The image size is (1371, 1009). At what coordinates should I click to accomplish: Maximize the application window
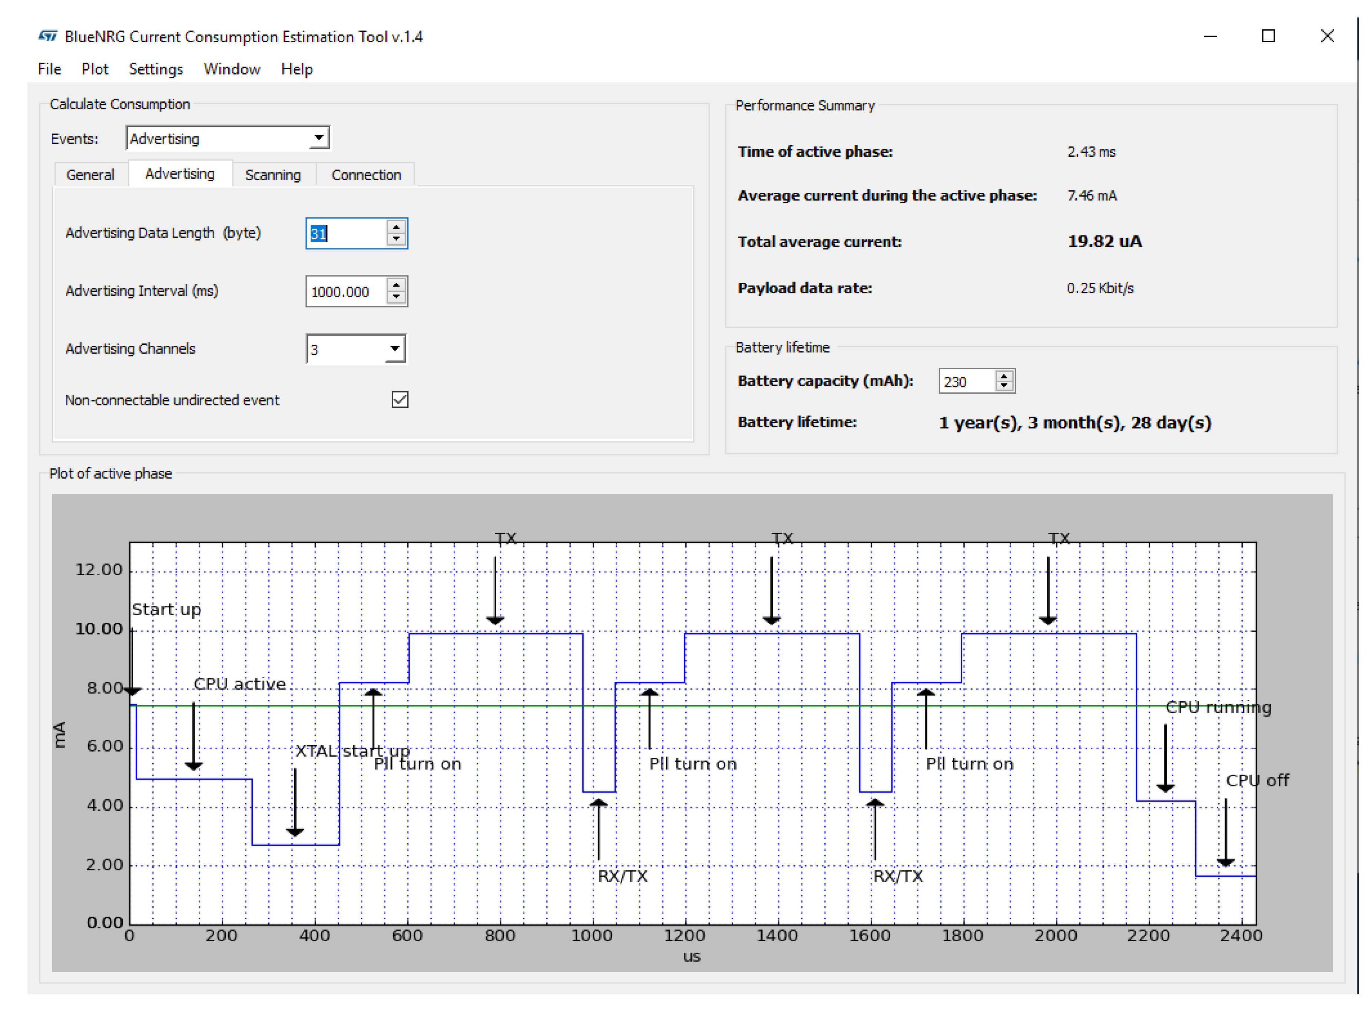(1268, 36)
